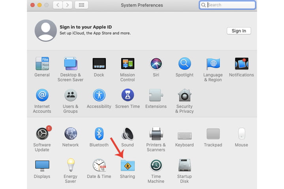Viewport: 284px width, 189px height.
Task: Go back with the left chevron button
Action: click(x=58, y=5)
